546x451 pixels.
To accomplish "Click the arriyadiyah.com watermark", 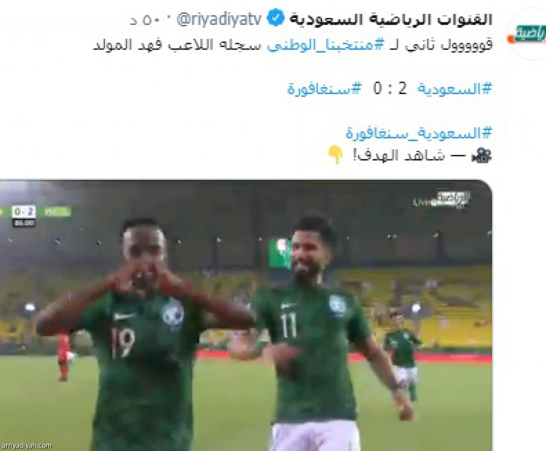I will tap(27, 446).
